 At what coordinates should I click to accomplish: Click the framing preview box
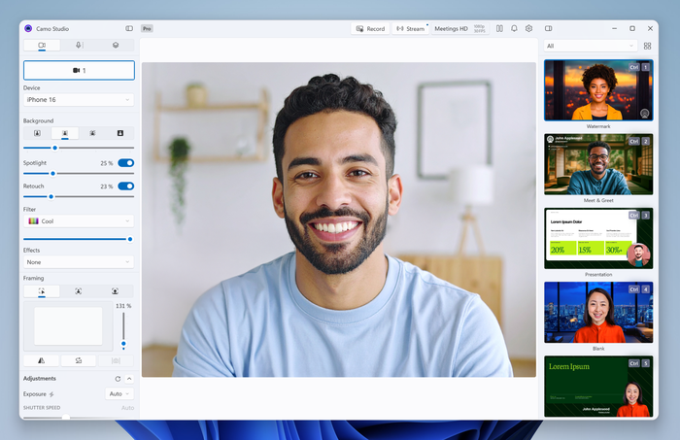[68, 326]
